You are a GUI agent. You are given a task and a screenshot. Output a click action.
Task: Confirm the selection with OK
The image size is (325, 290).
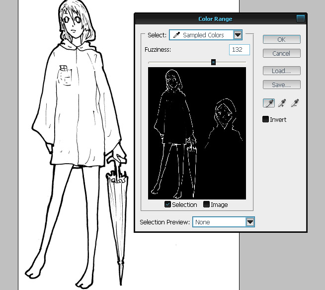coord(281,39)
